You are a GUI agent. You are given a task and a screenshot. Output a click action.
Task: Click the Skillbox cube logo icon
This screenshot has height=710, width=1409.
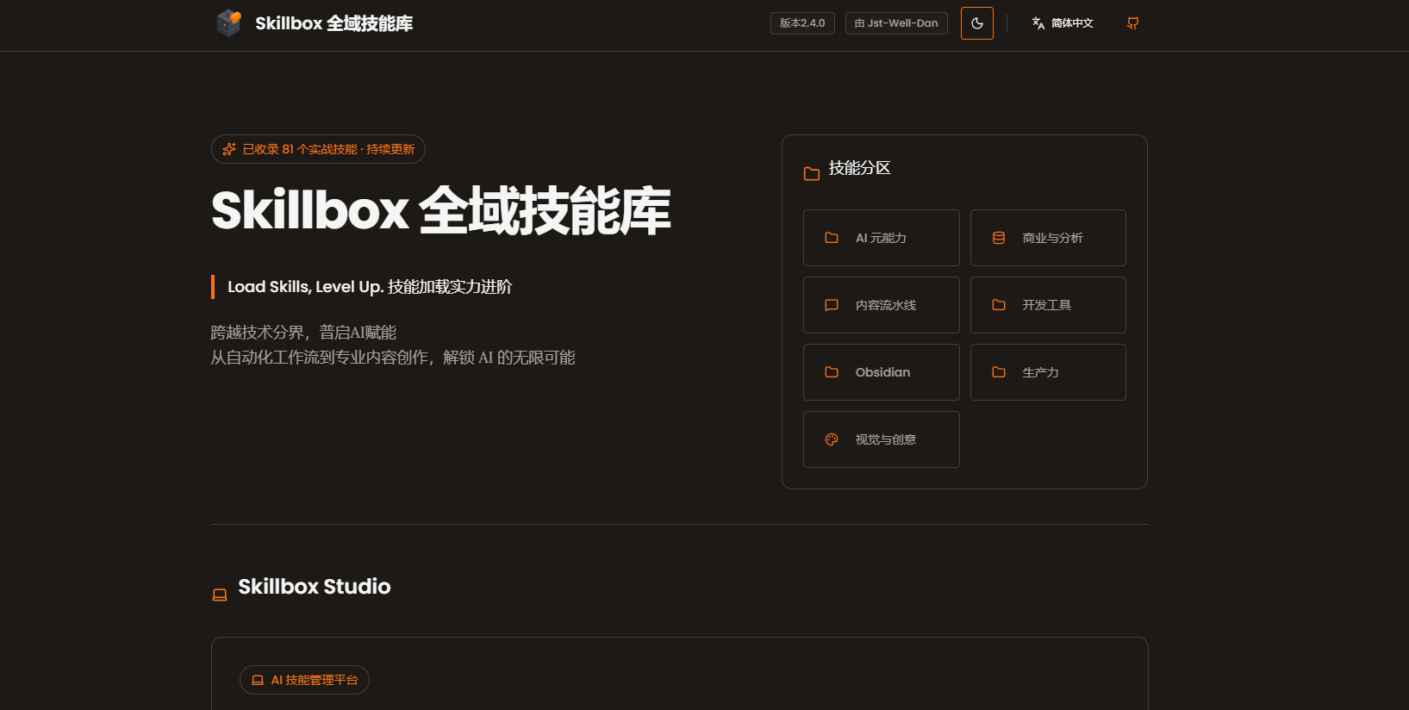(x=228, y=23)
